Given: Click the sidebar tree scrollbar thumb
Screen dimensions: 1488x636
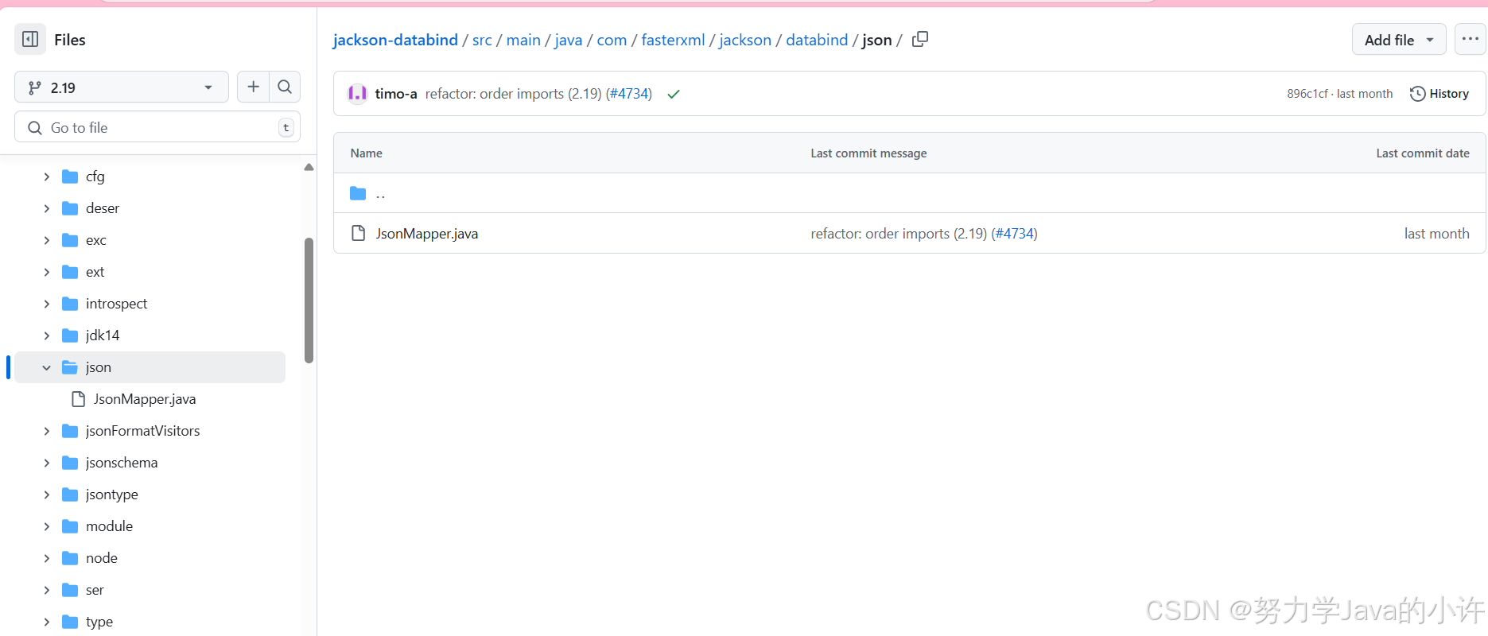Looking at the screenshot, I should coord(309,301).
